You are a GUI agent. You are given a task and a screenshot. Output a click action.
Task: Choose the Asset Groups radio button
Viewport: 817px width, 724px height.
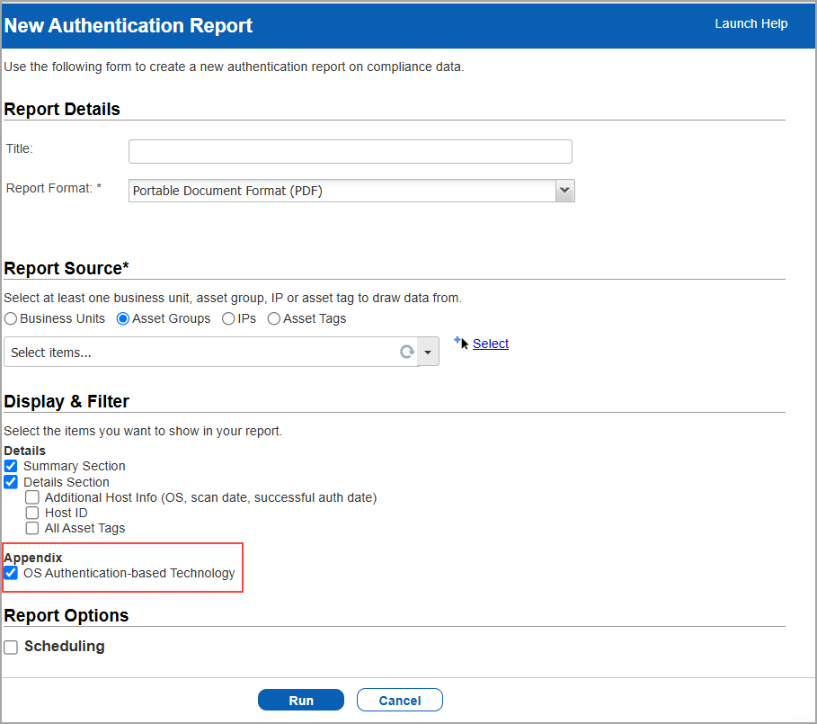pyautogui.click(x=124, y=318)
